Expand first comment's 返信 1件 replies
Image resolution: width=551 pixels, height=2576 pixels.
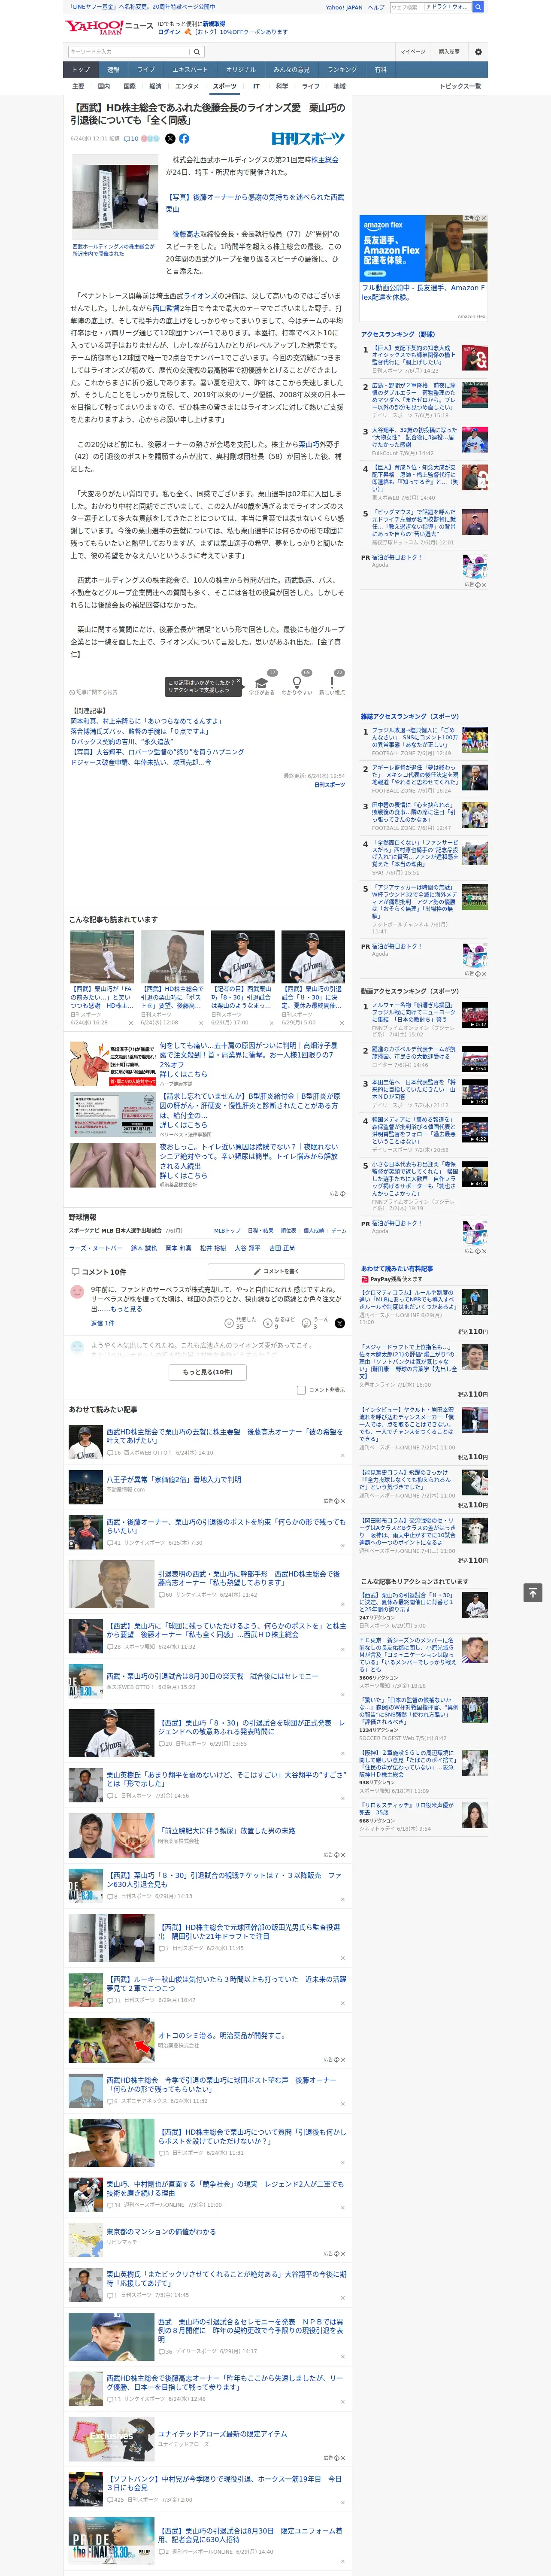point(103,1323)
